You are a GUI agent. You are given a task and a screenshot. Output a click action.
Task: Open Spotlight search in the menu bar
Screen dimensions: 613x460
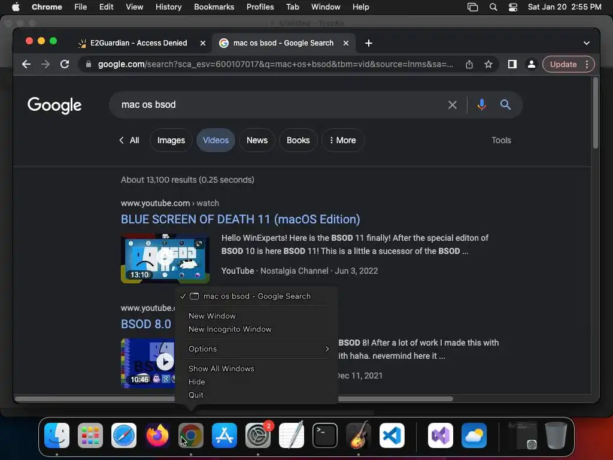[493, 7]
